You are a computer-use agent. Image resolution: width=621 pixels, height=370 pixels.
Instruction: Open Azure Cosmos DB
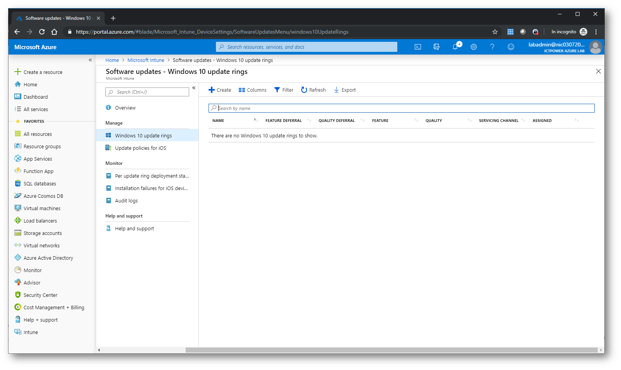click(39, 196)
